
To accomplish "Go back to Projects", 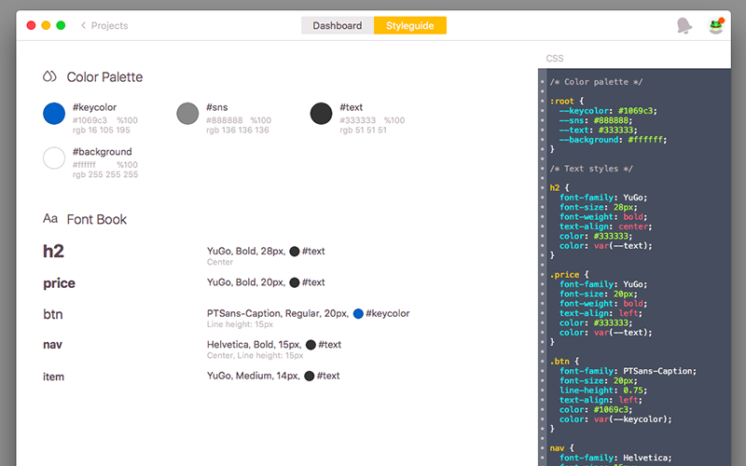I will [109, 26].
